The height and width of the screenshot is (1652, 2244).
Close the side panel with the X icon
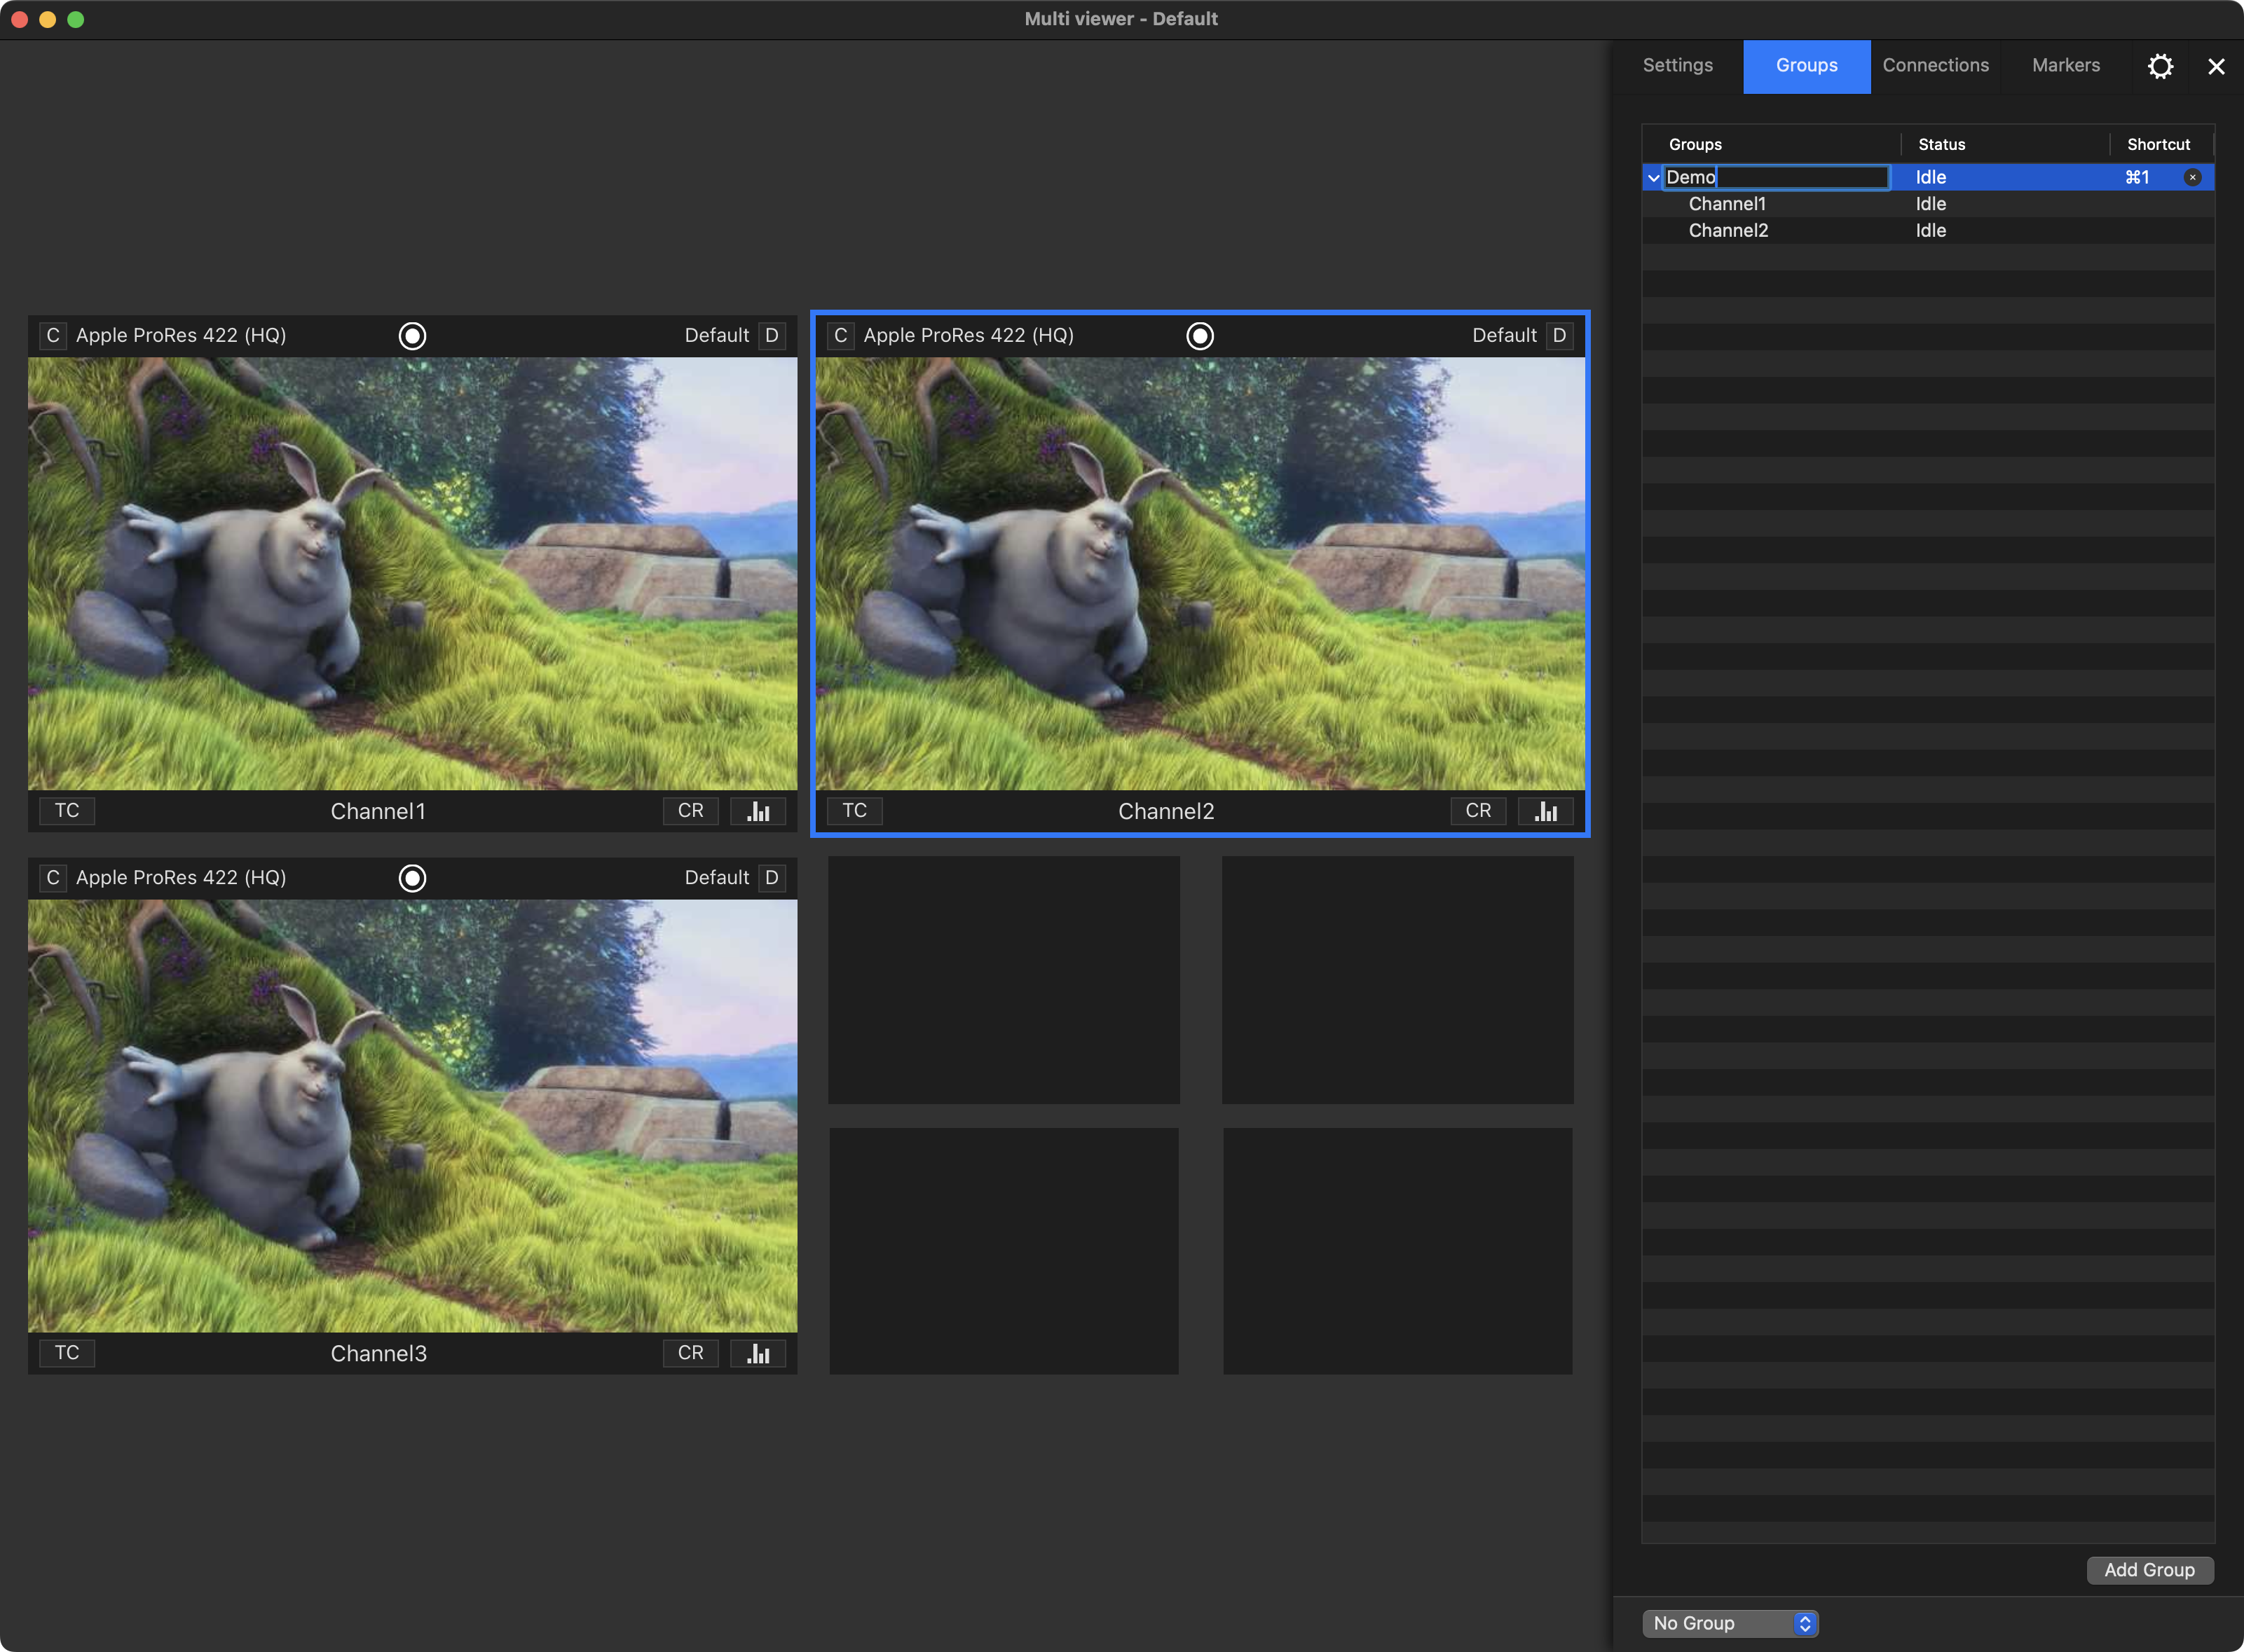pyautogui.click(x=2216, y=66)
